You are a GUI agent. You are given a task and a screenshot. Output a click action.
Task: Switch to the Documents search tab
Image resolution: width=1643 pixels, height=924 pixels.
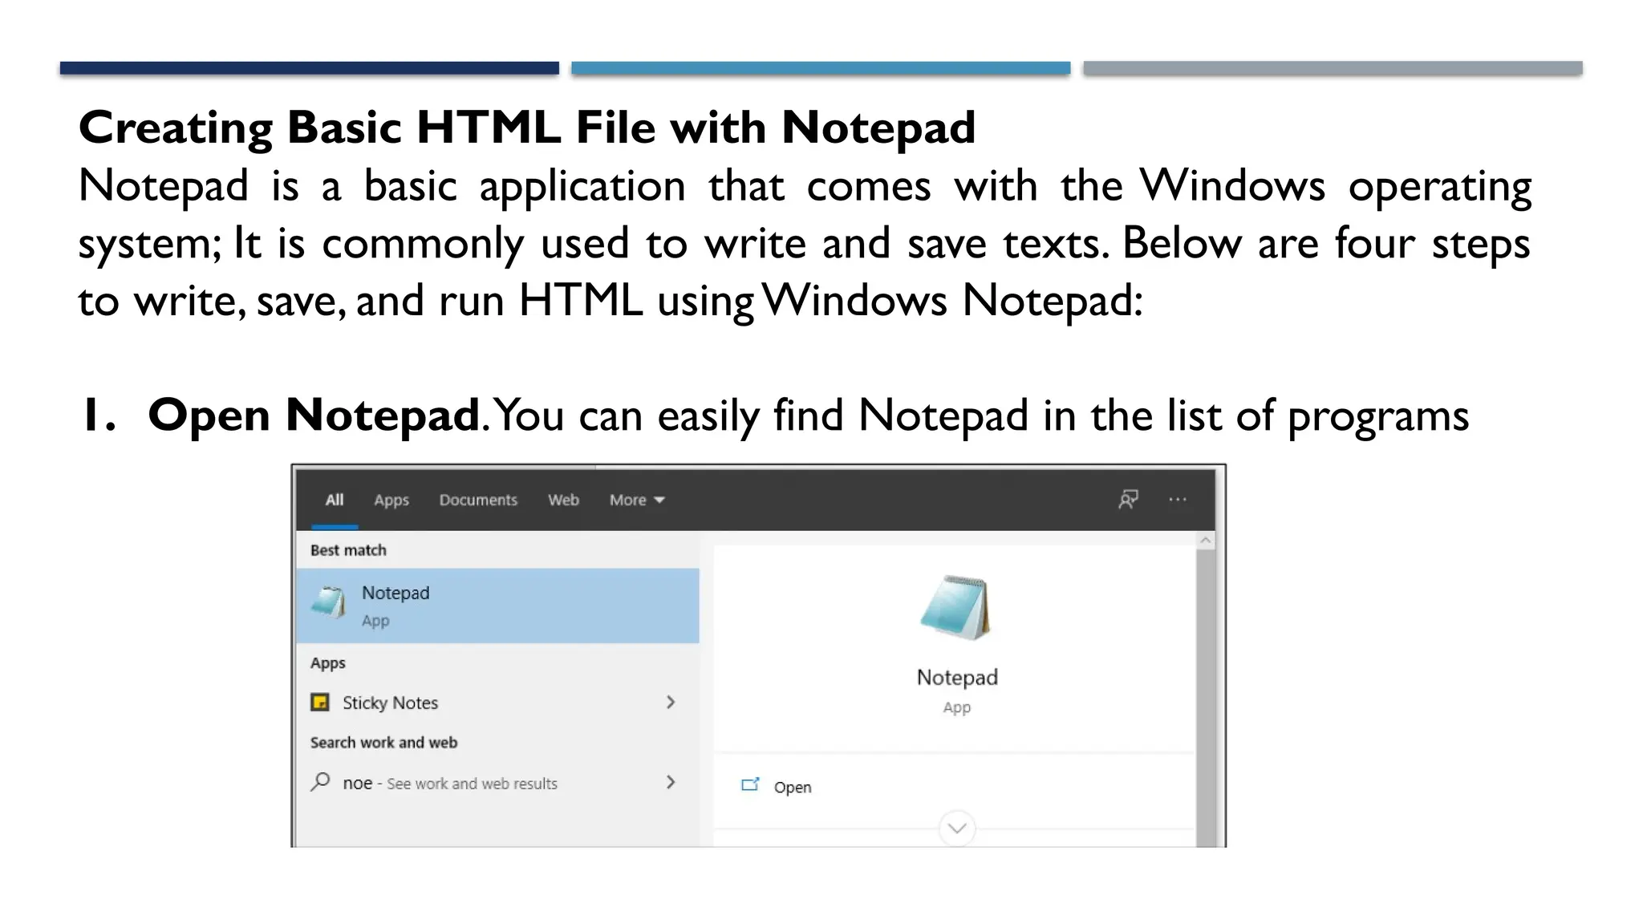[478, 500]
